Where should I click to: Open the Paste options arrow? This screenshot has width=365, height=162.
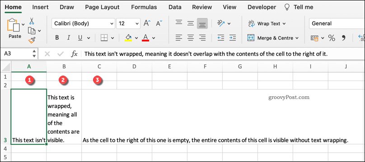pos(23,24)
